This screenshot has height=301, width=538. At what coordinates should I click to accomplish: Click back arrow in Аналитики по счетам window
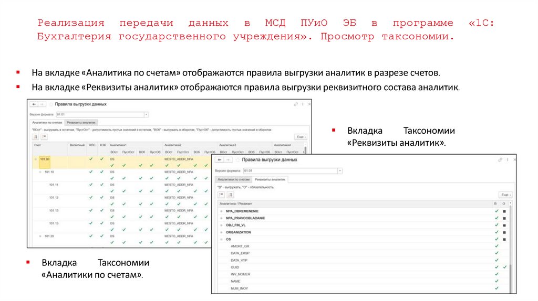coord(34,104)
